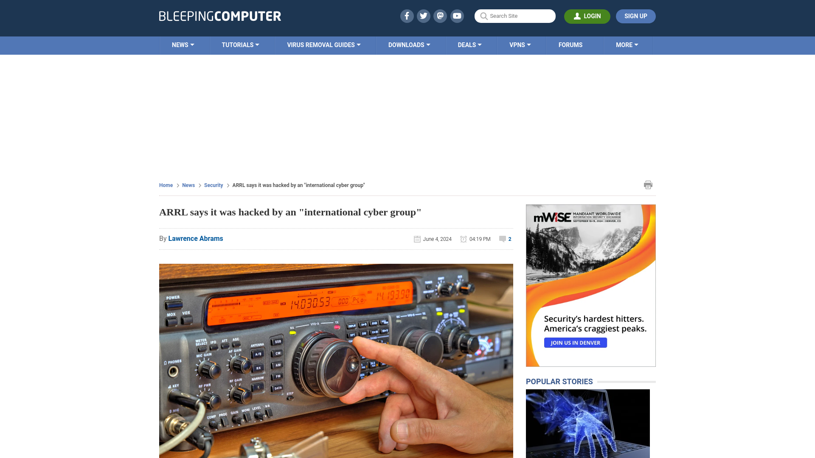Expand the NEWS dropdown menu
Screen dimensions: 815x458
pos(183,45)
